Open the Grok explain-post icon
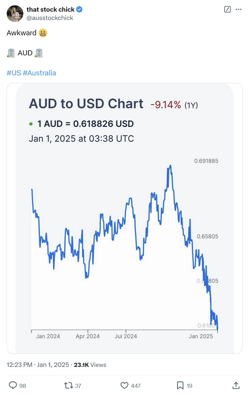 click(x=227, y=9)
